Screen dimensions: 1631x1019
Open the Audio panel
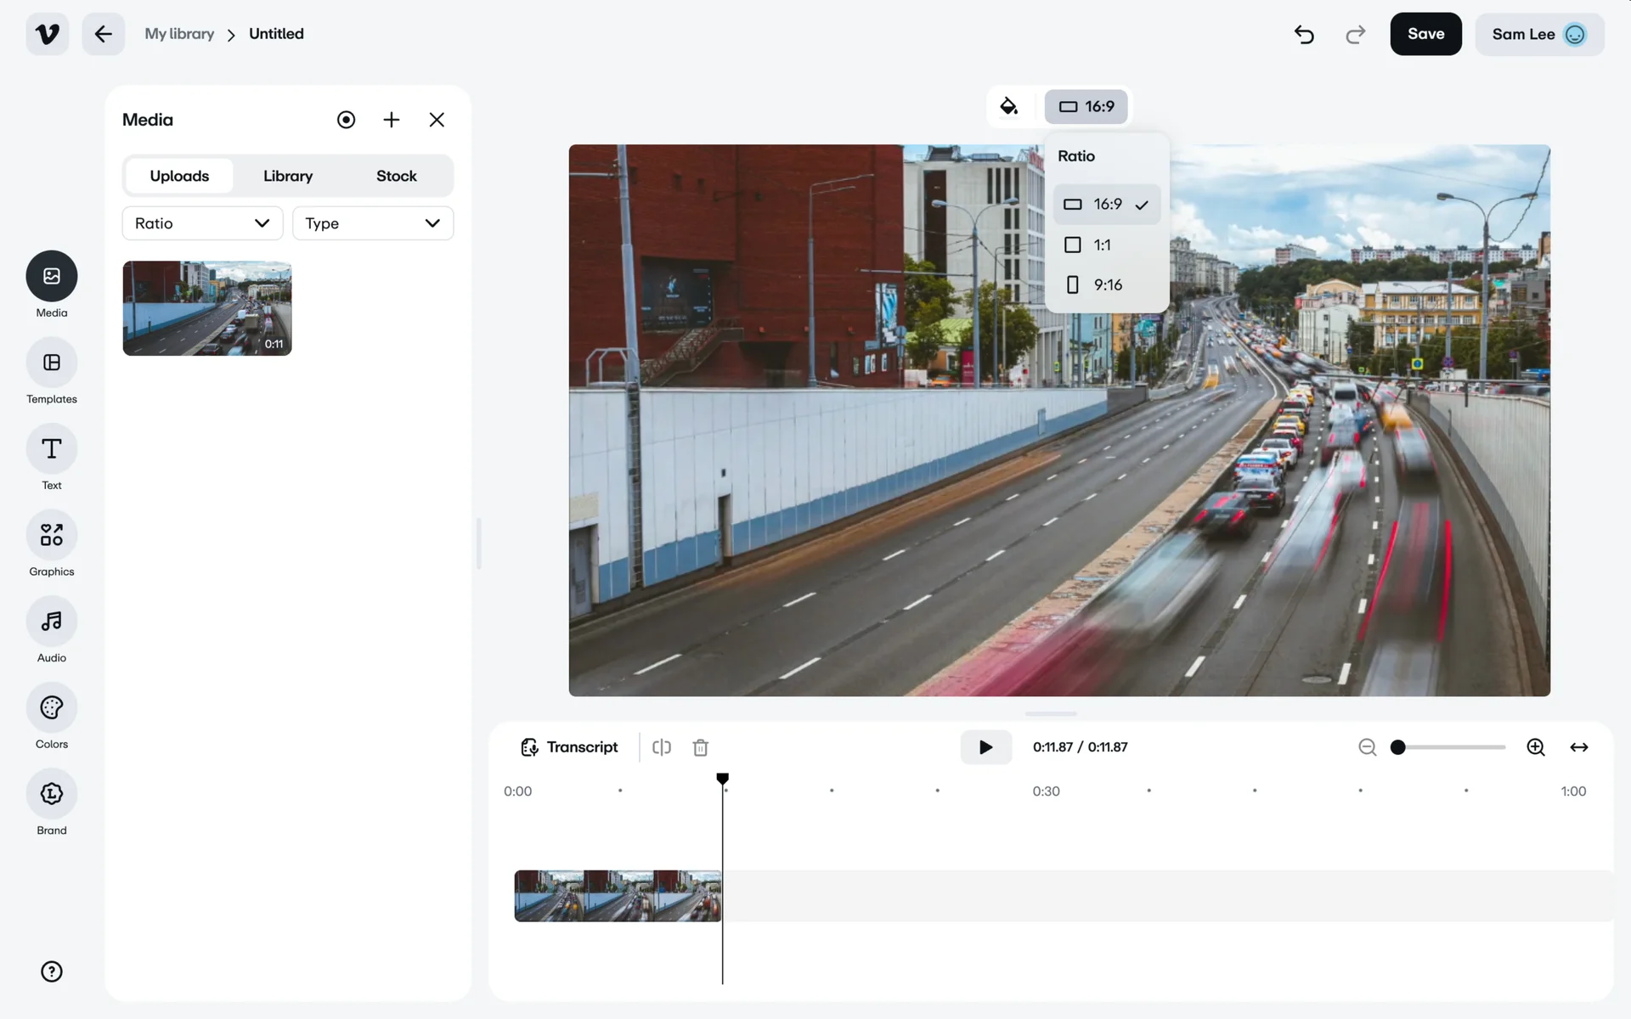[51, 622]
